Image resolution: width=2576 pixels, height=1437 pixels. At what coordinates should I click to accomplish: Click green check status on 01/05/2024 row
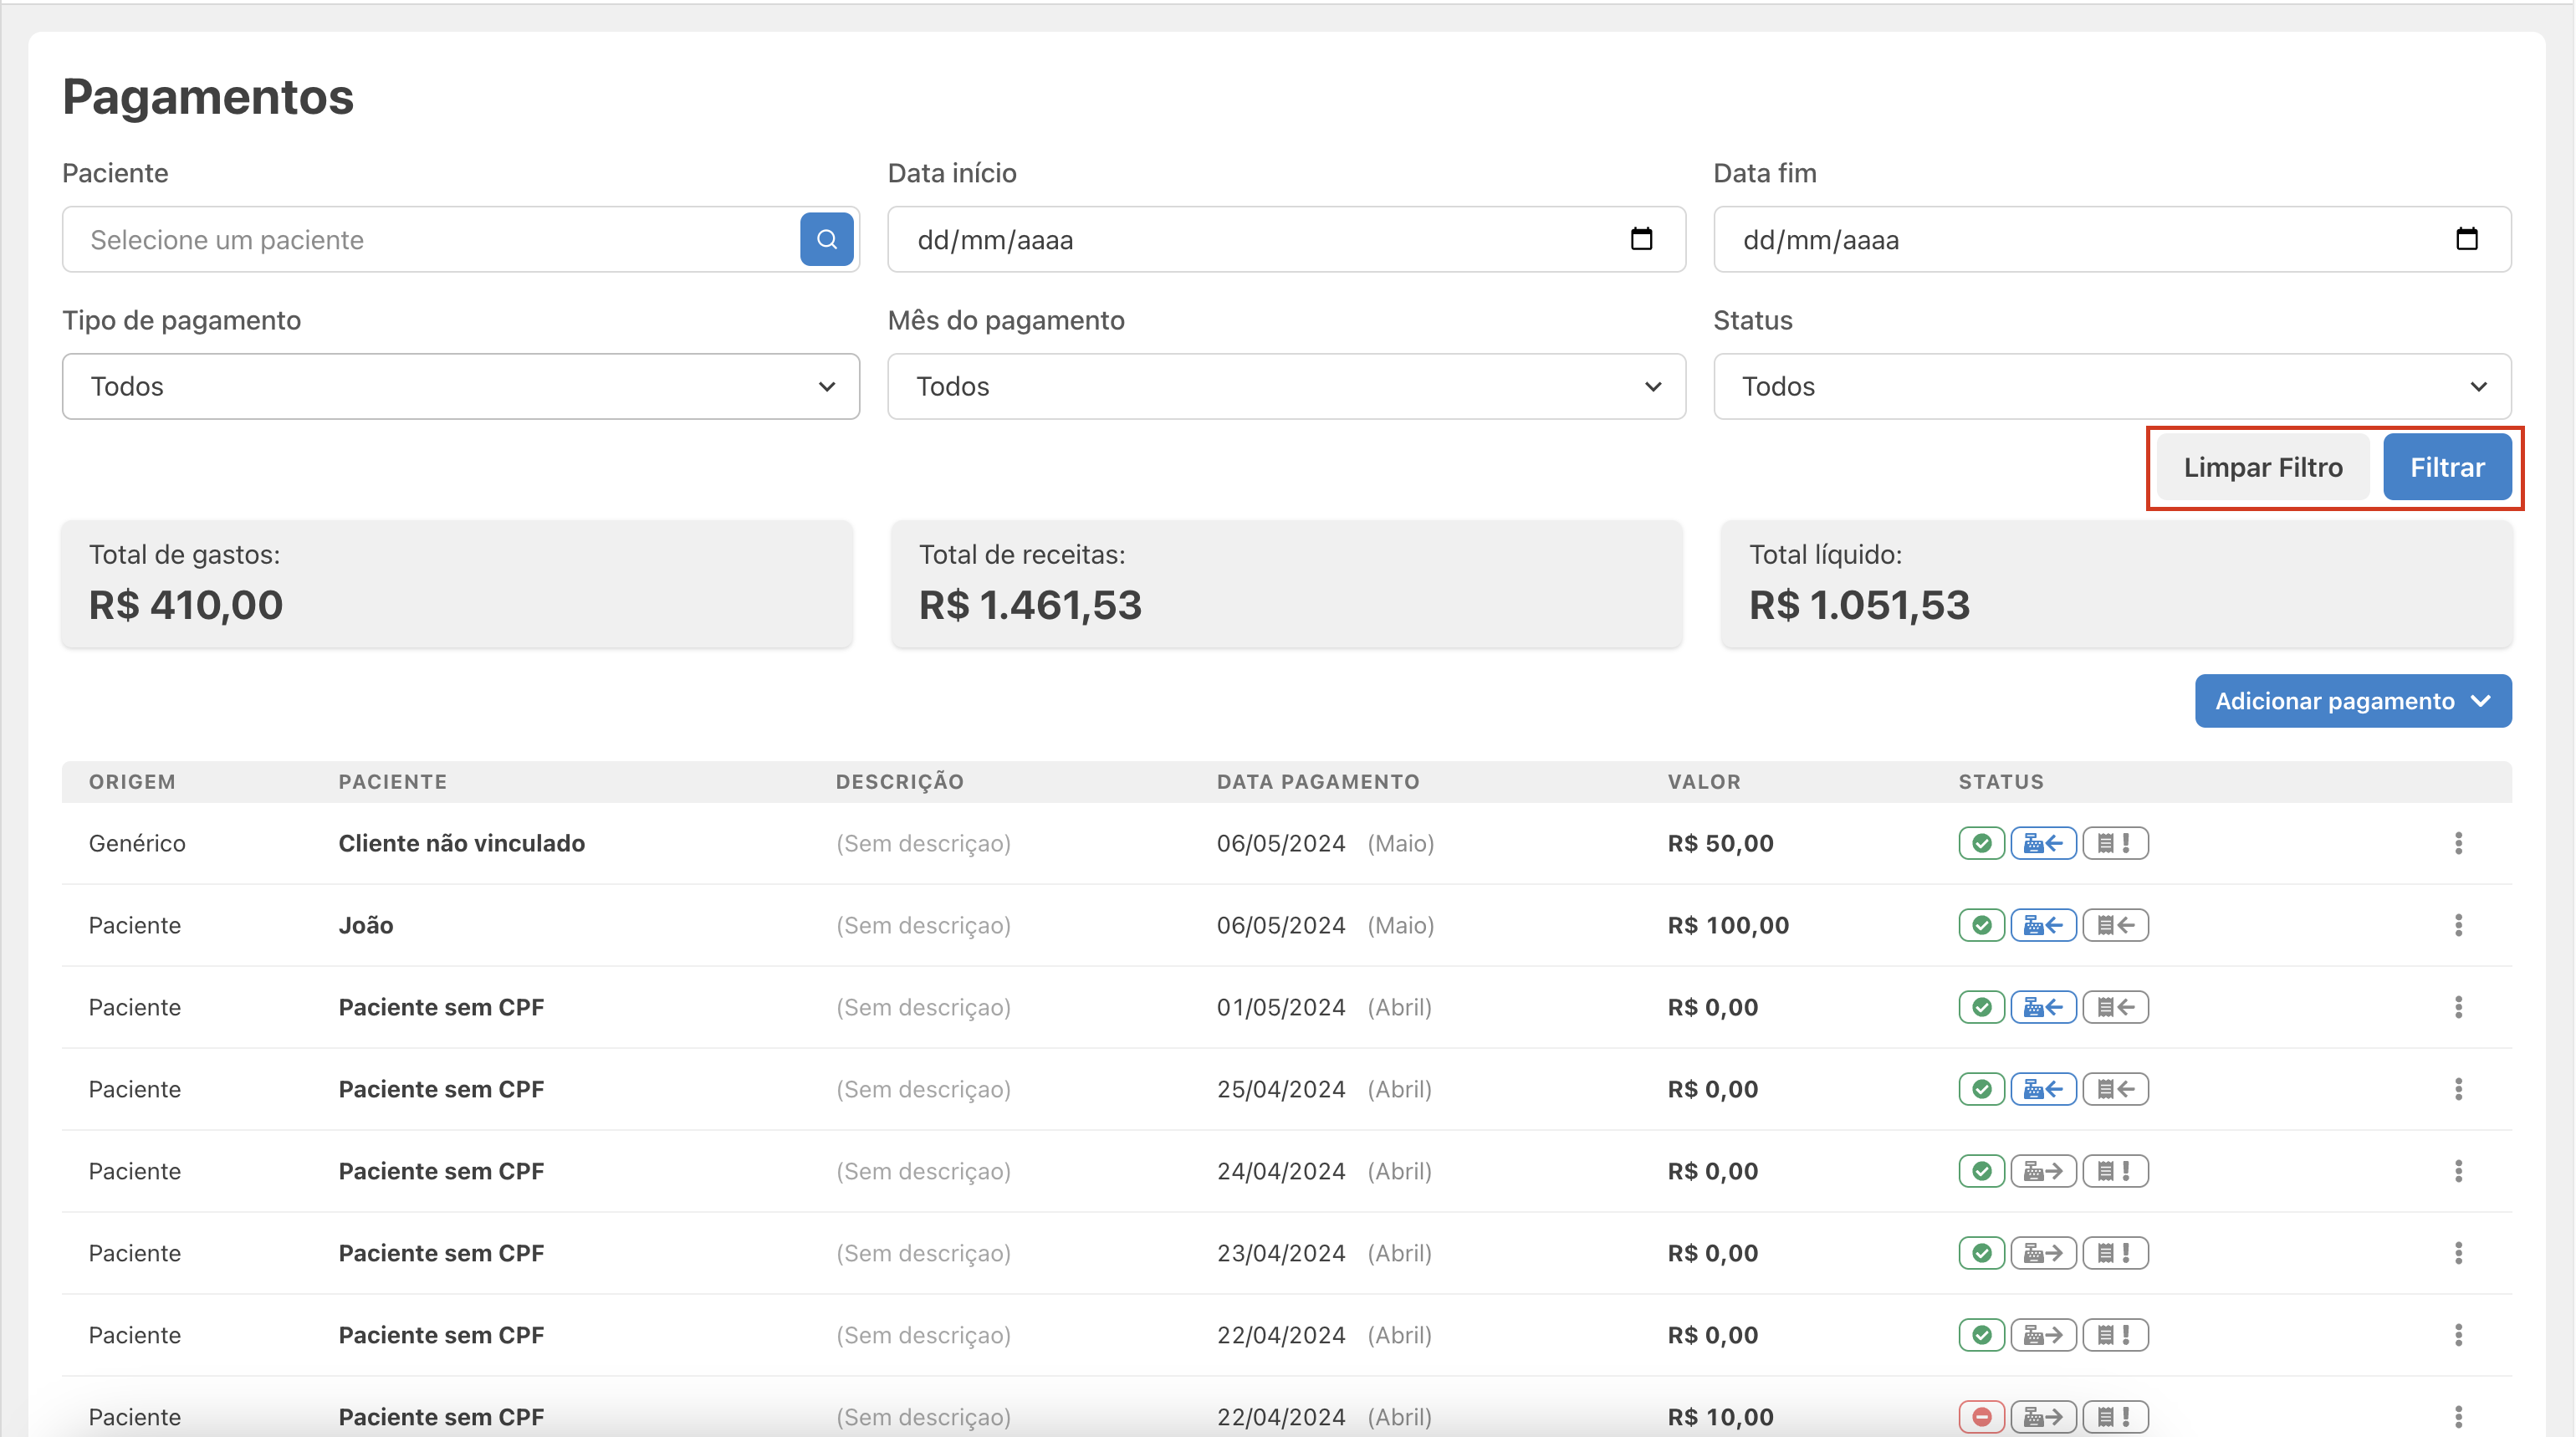click(x=1981, y=1007)
